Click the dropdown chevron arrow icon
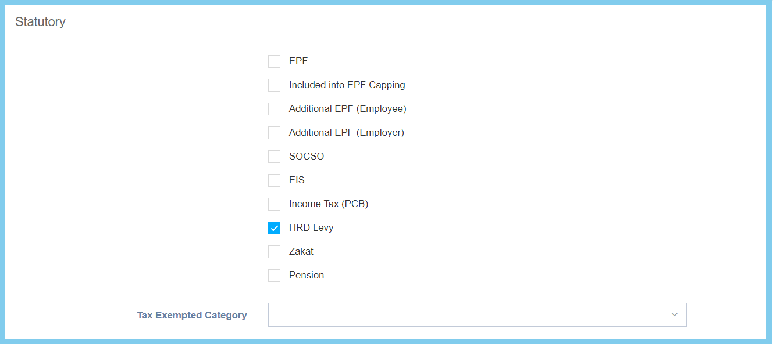The width and height of the screenshot is (773, 344). tap(675, 315)
